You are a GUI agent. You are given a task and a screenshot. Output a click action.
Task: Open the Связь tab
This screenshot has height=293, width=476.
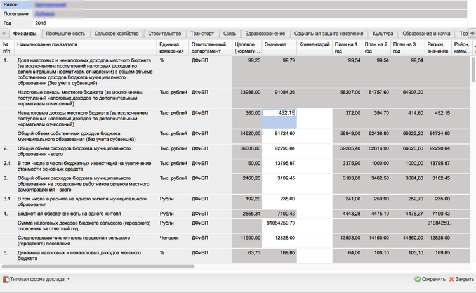[x=230, y=33]
